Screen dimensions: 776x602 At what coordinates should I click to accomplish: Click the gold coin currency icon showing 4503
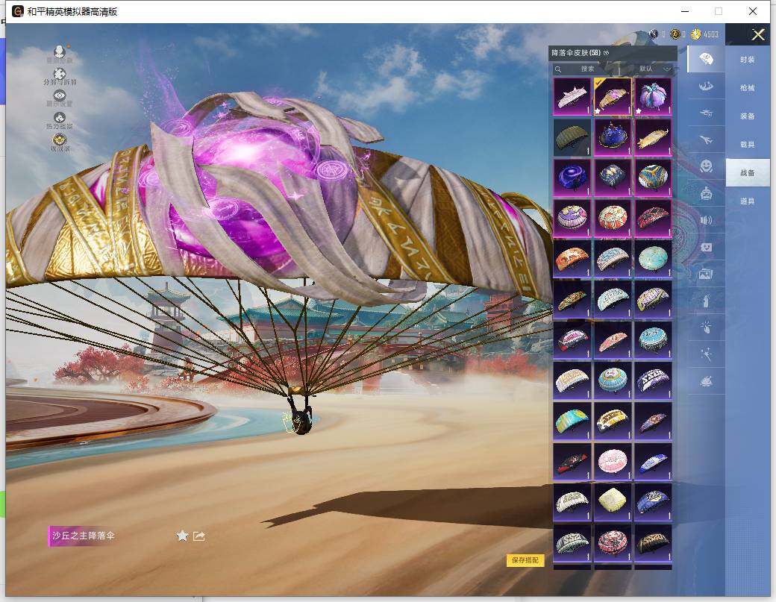[696, 34]
